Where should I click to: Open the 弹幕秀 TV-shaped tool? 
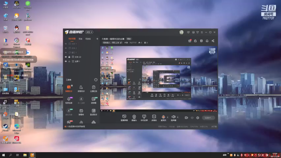pyautogui.click(x=81, y=112)
